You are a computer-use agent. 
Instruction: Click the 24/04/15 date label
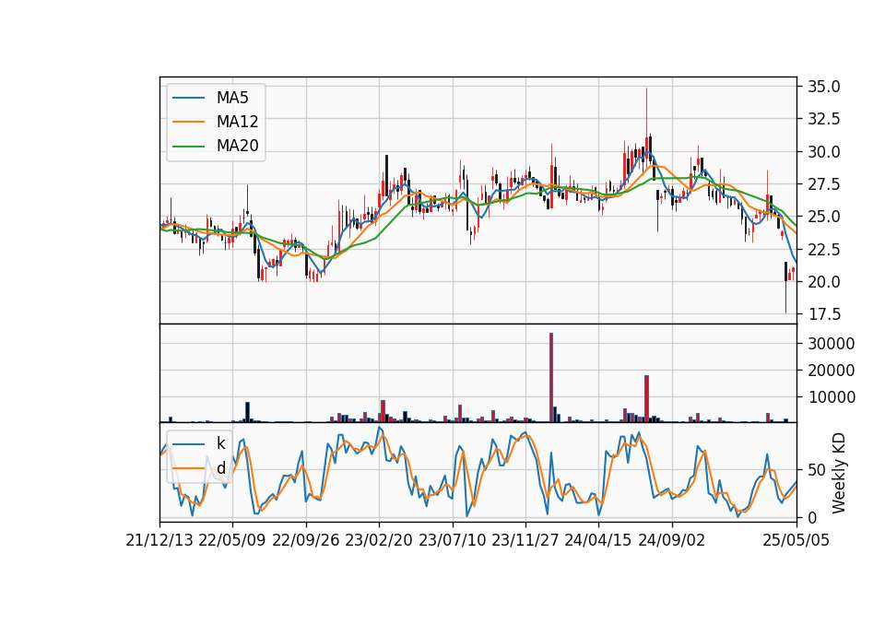[x=598, y=540]
